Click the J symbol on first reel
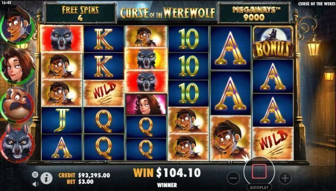 click(62, 120)
